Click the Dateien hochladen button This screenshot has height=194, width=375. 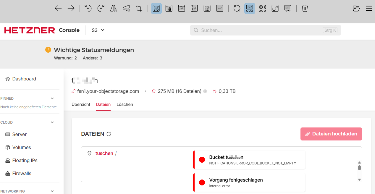coord(331,134)
